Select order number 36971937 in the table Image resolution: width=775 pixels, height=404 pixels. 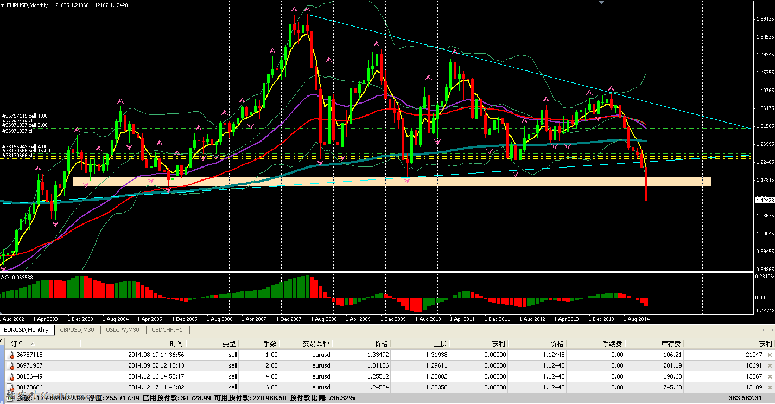click(x=29, y=365)
